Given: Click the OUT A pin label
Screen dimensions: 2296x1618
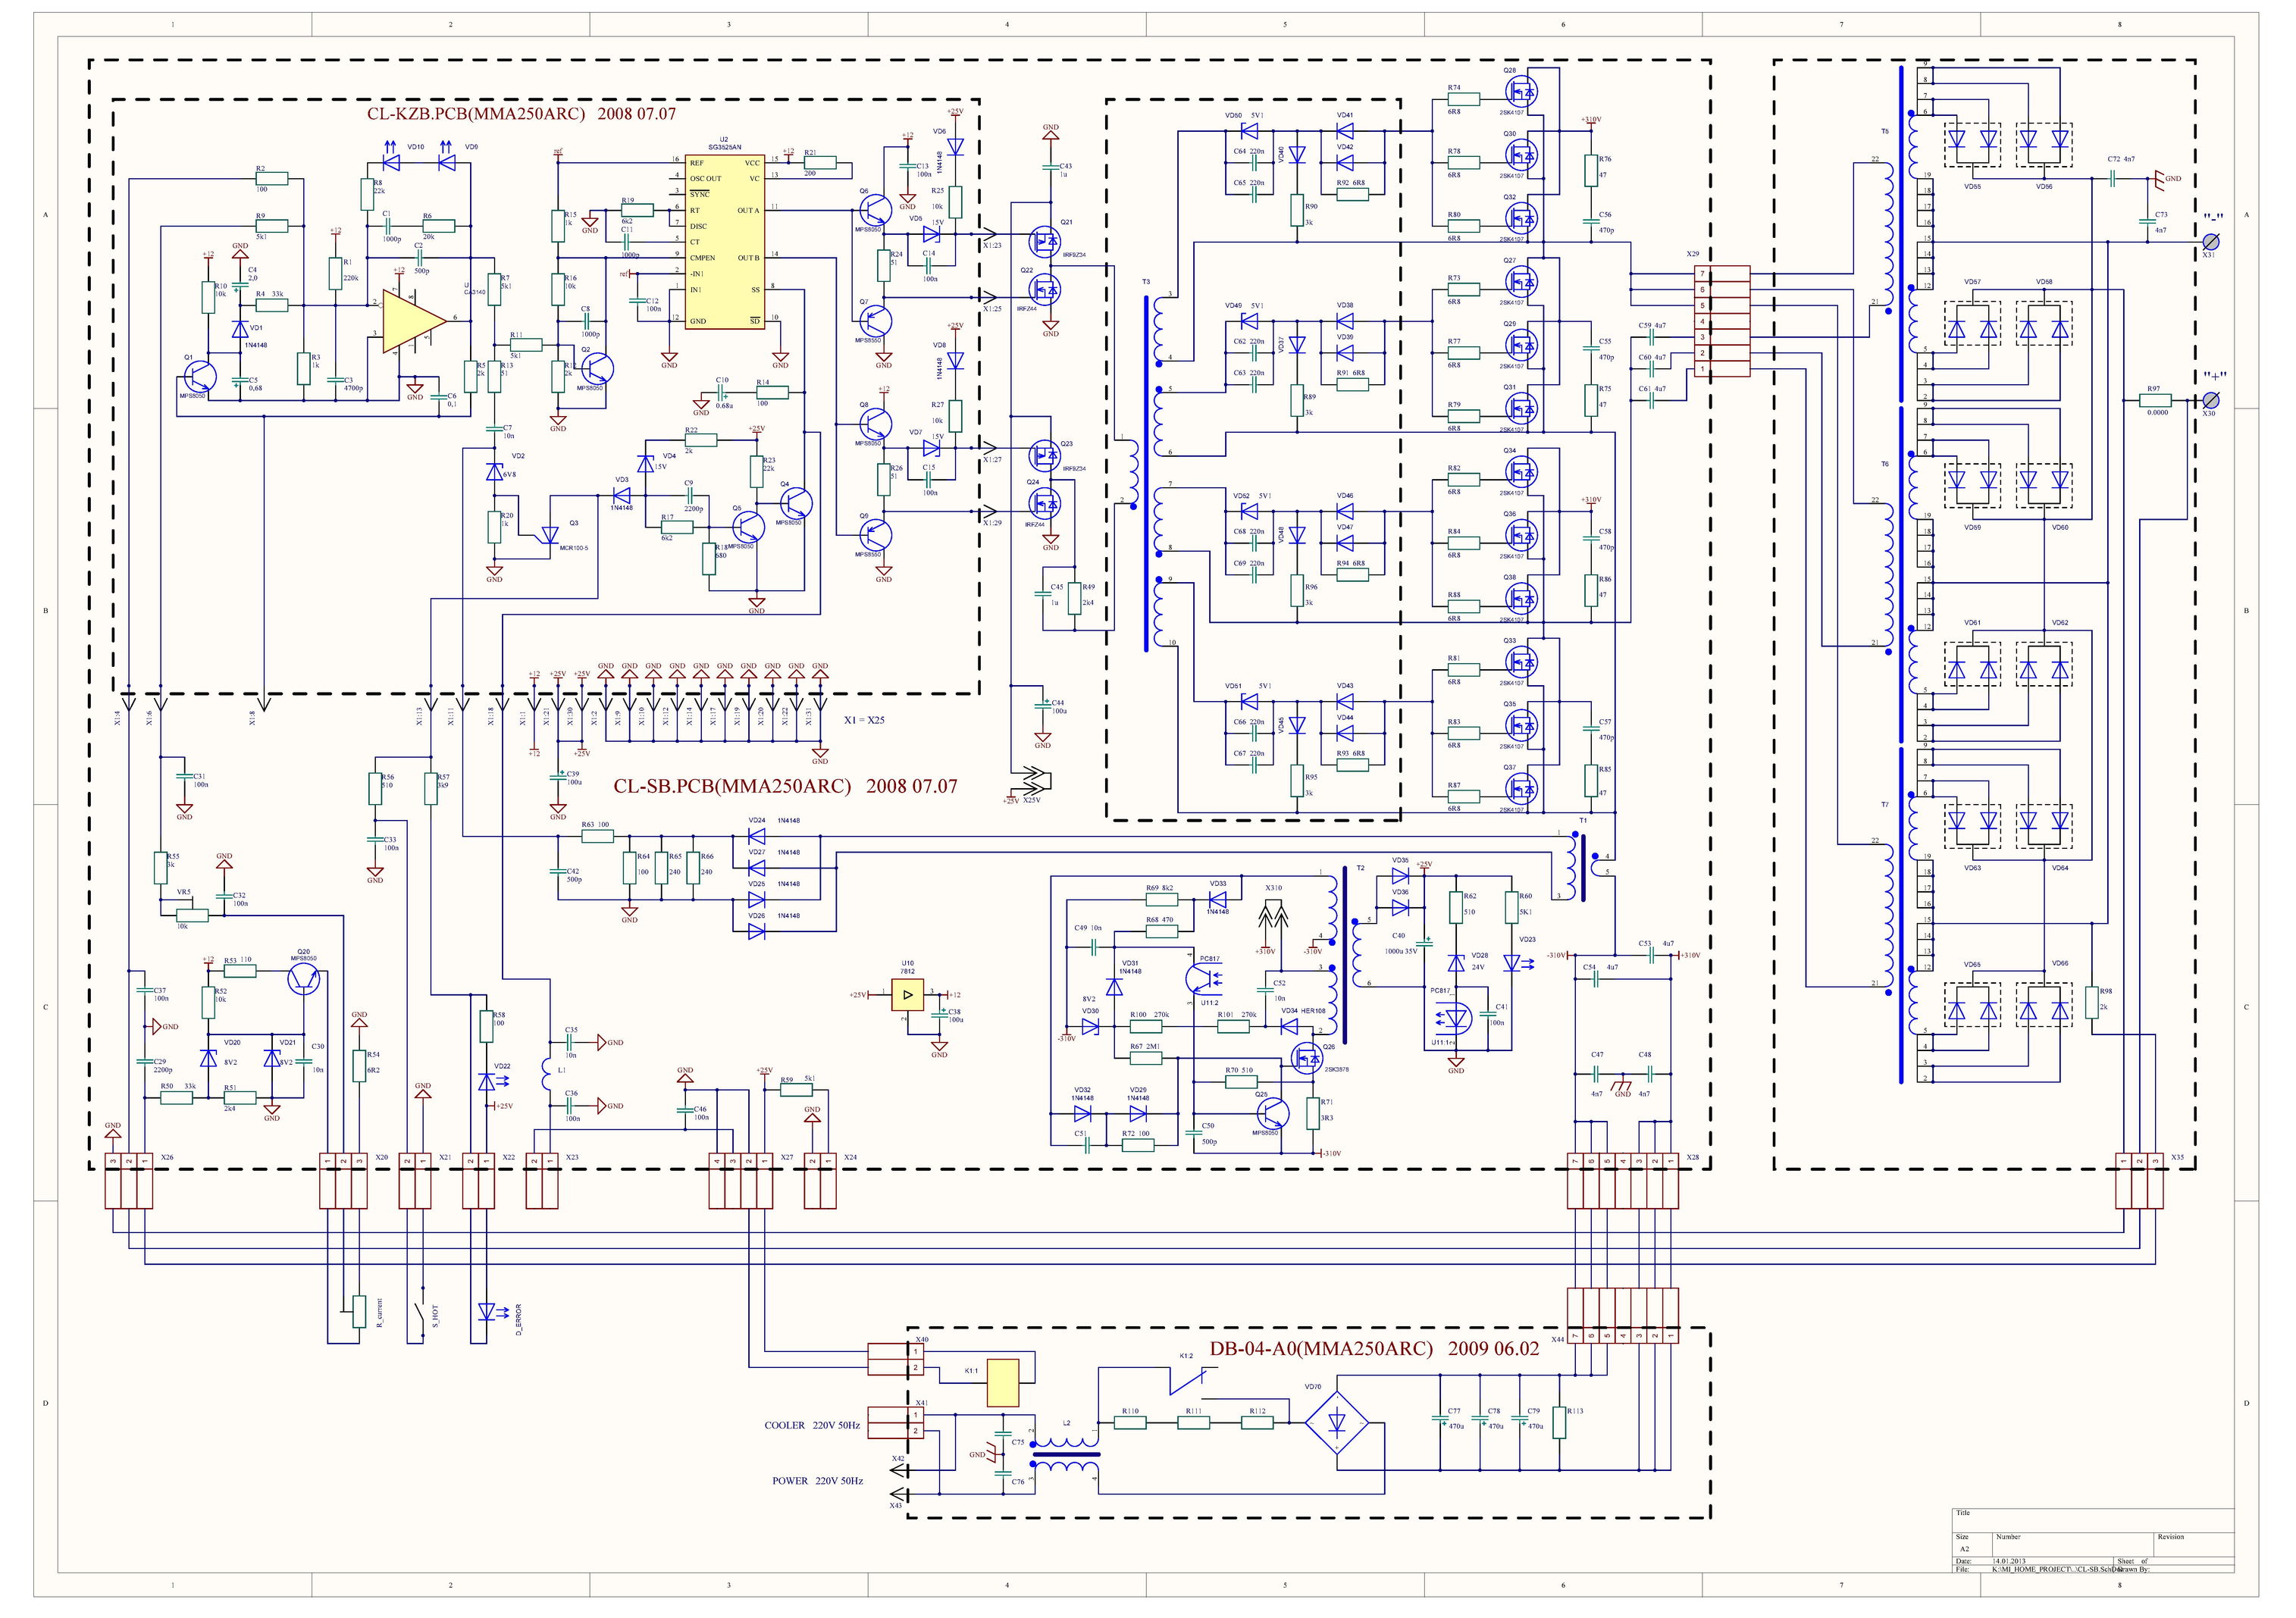Looking at the screenshot, I should (x=749, y=210).
